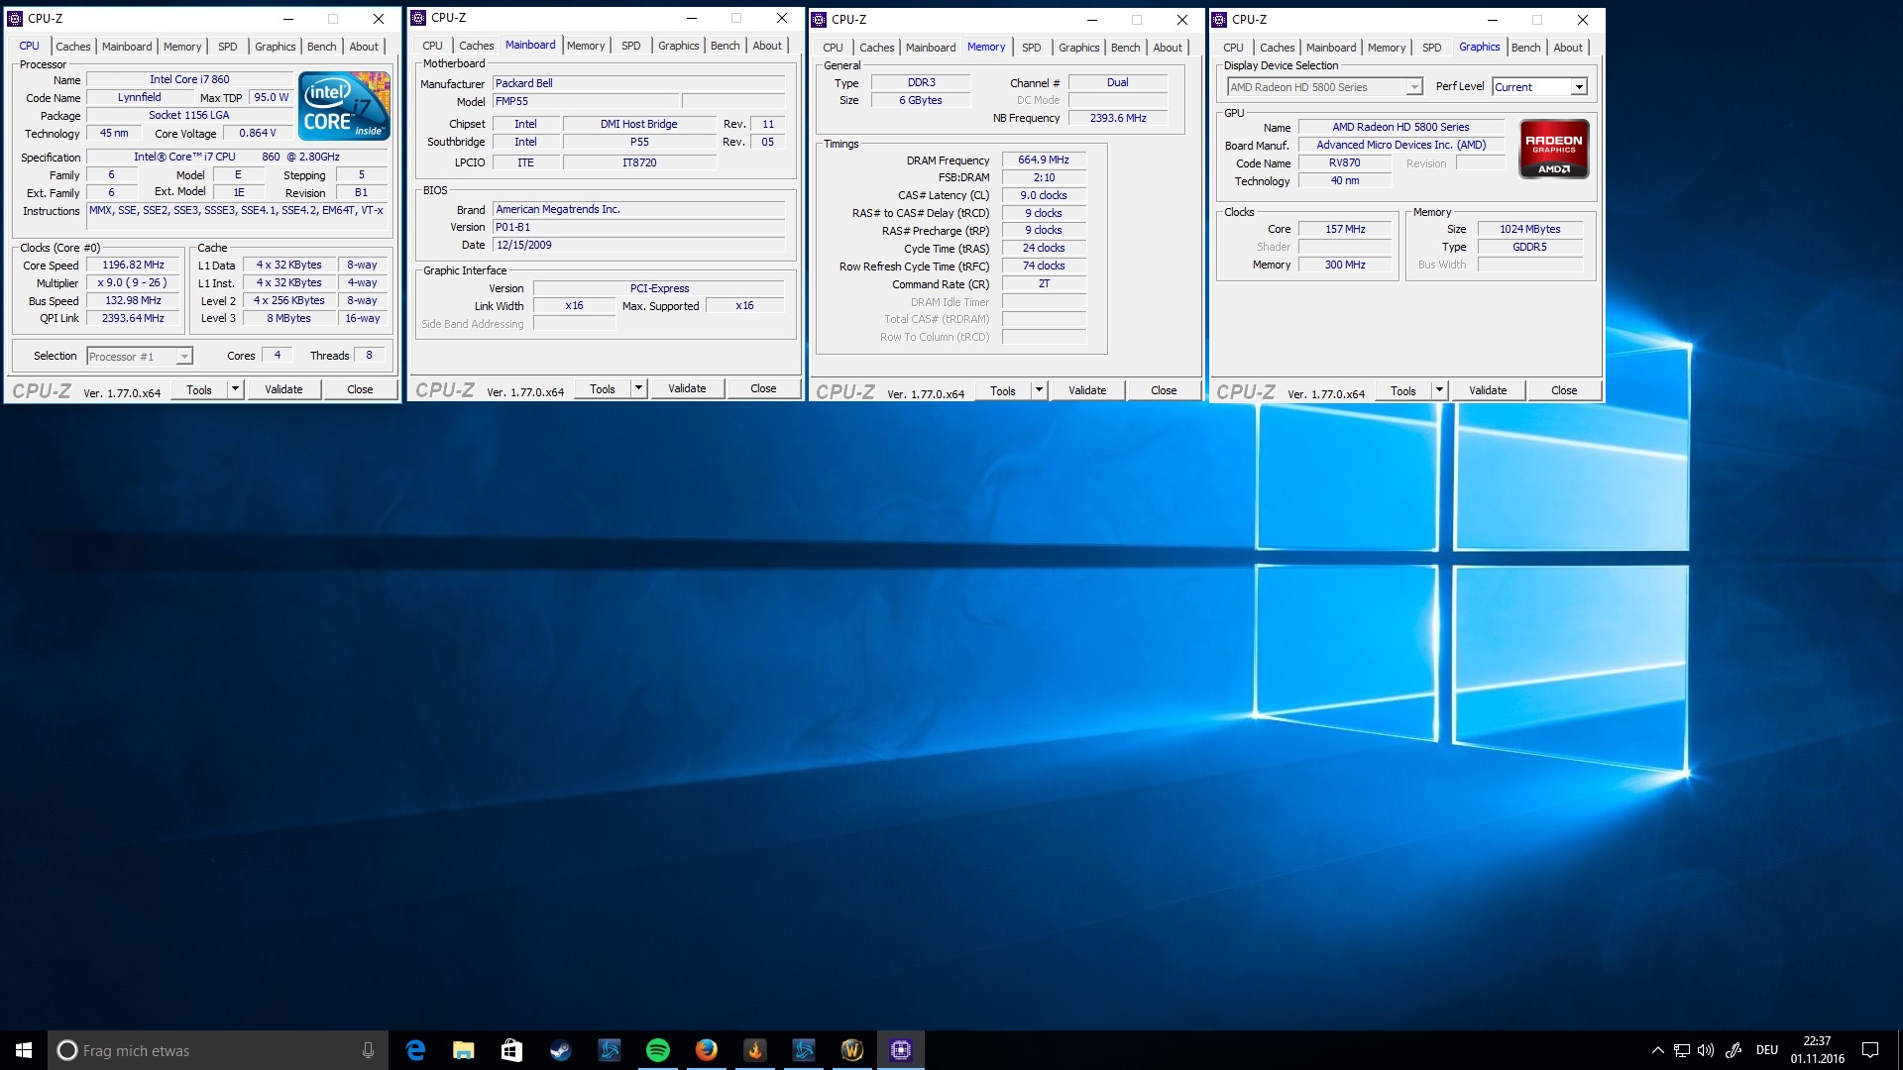The width and height of the screenshot is (1903, 1070).
Task: Switch to Caches tab in the first CPU-Z window
Action: [x=72, y=47]
